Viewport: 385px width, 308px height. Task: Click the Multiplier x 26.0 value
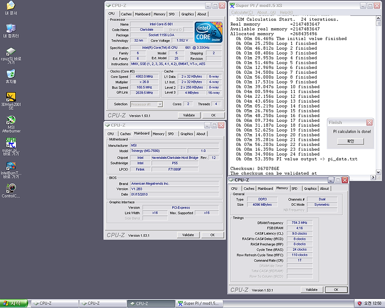tap(144, 82)
